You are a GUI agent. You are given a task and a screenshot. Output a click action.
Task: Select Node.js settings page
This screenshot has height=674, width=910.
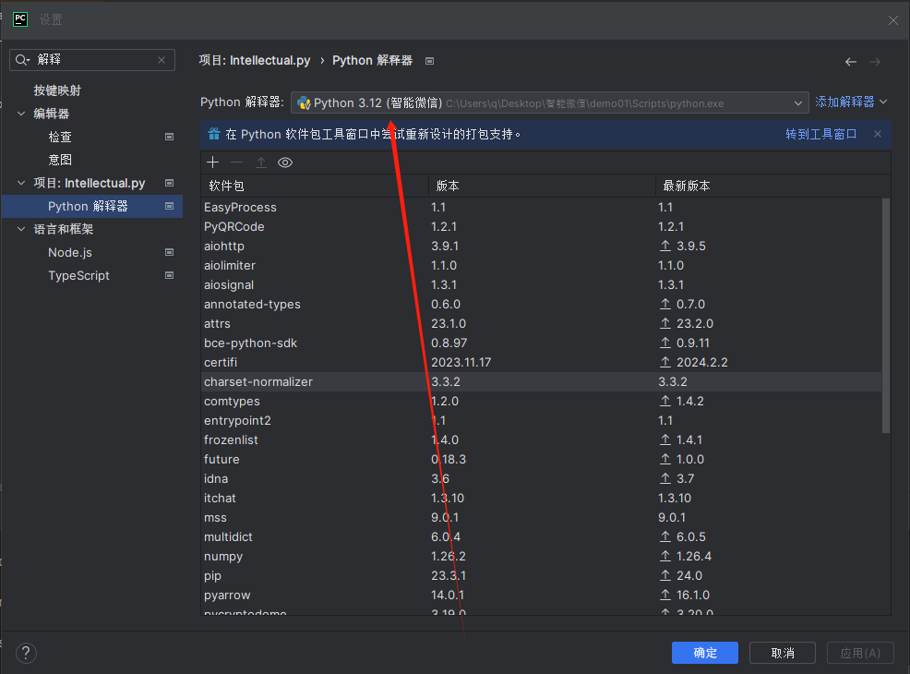click(69, 252)
